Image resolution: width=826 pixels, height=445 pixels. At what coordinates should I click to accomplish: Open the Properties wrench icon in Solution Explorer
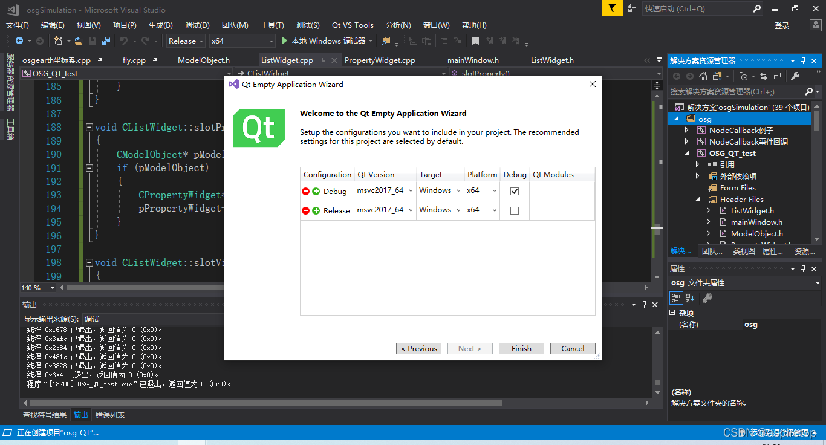(795, 76)
